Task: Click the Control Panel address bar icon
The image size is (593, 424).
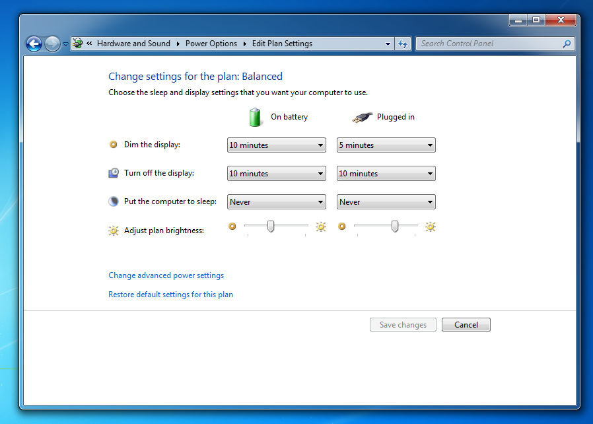Action: pyautogui.click(x=78, y=44)
